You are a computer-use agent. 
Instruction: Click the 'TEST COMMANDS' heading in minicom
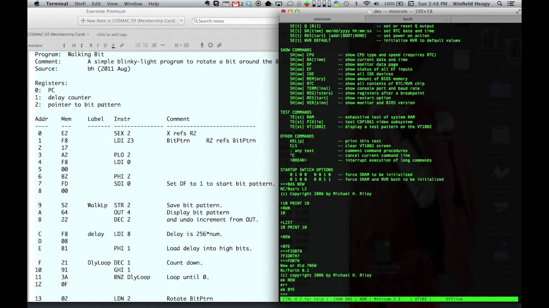coord(296,112)
